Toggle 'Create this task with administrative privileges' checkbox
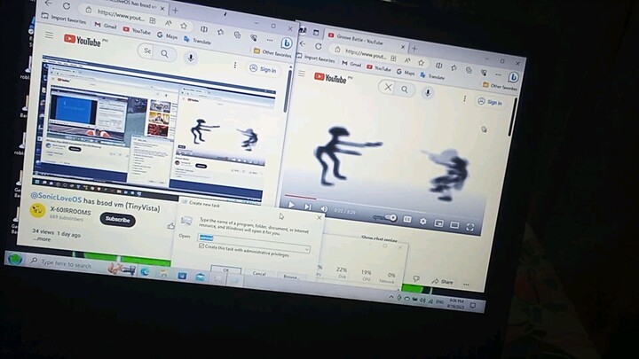 (x=202, y=246)
